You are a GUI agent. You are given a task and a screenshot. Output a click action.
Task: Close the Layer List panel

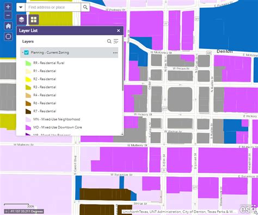click(x=119, y=30)
